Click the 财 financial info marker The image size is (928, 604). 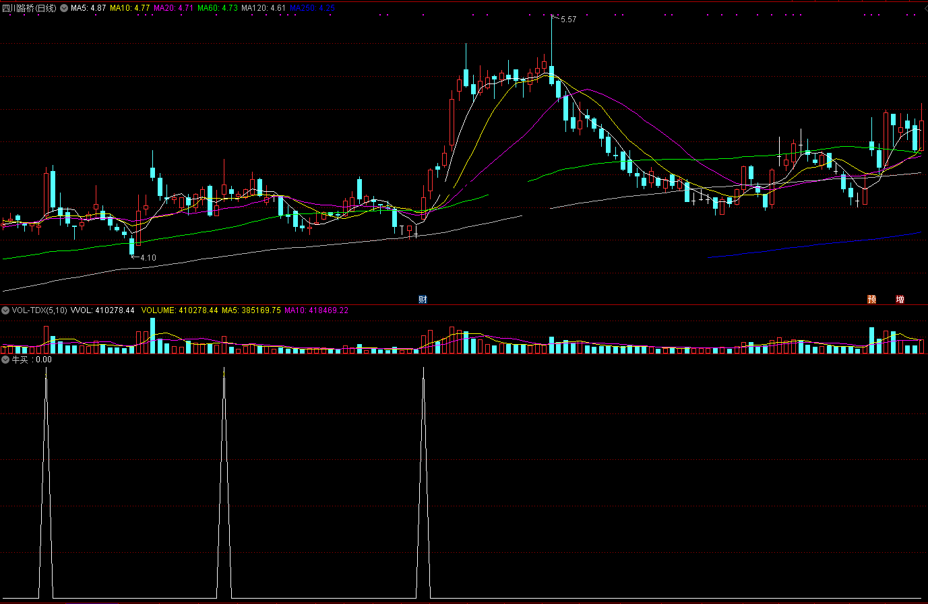tap(423, 300)
